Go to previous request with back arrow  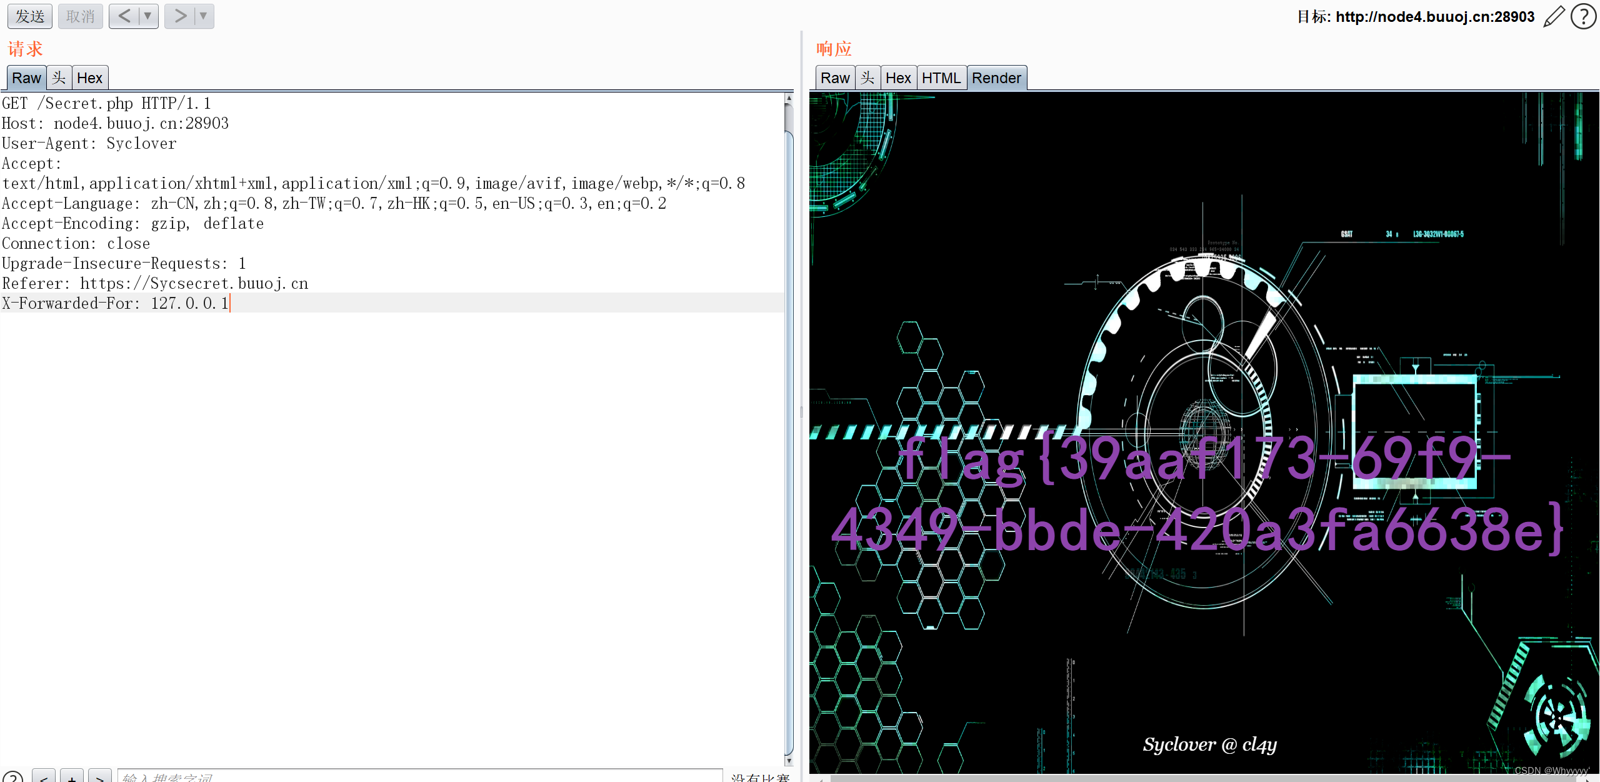(124, 16)
